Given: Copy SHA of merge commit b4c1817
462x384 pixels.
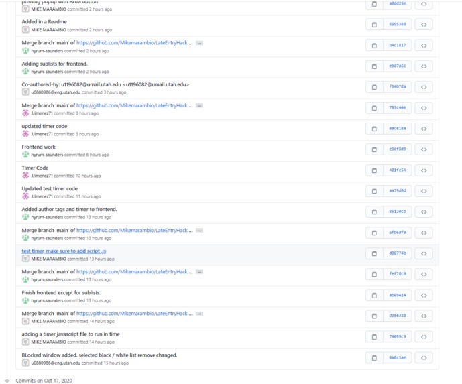Looking at the screenshot, I should pyautogui.click(x=374, y=46).
